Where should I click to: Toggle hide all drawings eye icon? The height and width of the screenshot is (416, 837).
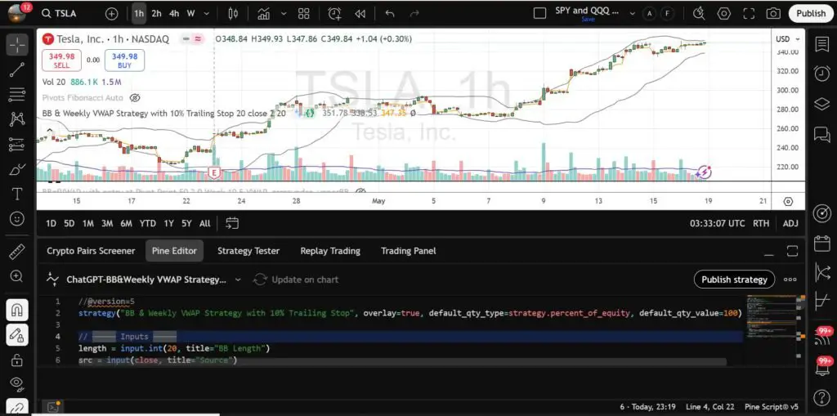pyautogui.click(x=17, y=382)
